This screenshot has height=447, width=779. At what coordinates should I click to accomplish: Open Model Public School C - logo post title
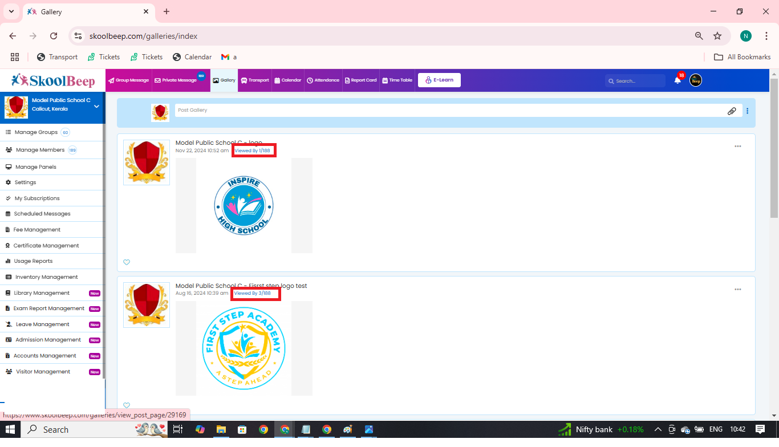[x=218, y=143]
